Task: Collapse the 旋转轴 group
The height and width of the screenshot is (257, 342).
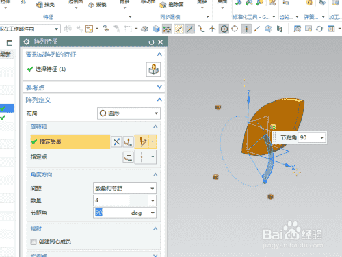Action: coord(155,126)
